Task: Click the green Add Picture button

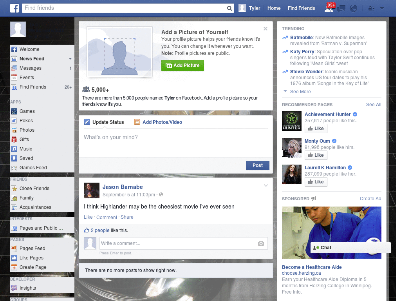Action: [182, 65]
